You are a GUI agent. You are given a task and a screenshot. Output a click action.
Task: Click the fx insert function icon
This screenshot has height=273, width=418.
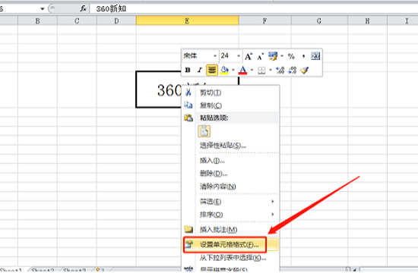83,8
